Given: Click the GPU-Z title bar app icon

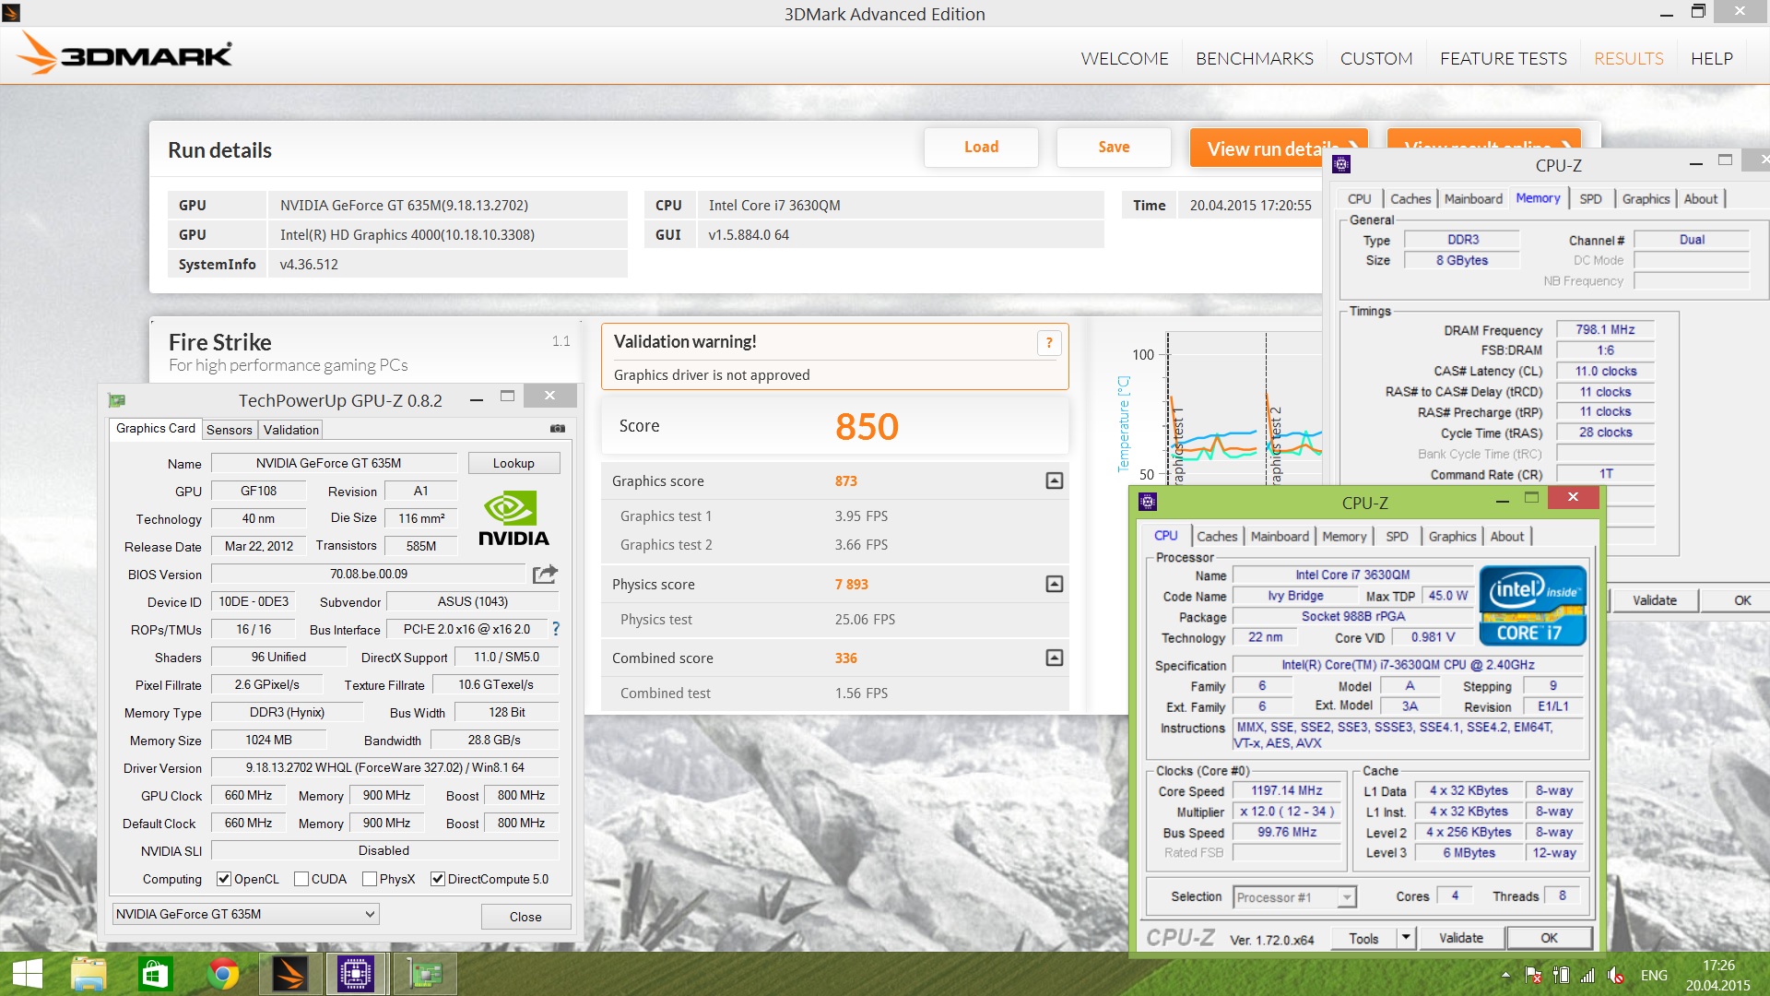Looking at the screenshot, I should coord(117,400).
